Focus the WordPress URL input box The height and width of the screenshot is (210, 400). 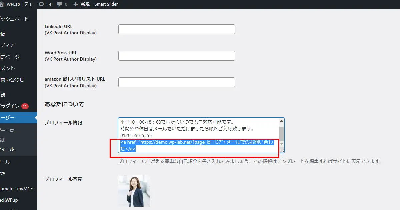tap(176, 55)
